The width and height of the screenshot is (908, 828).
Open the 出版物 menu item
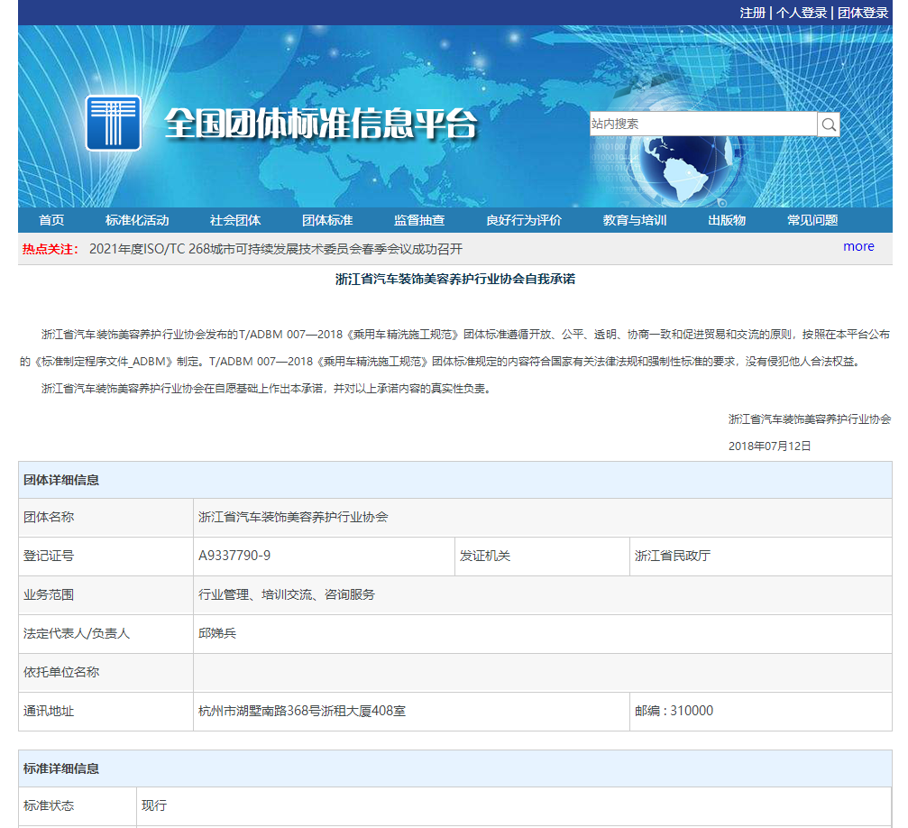coord(728,219)
